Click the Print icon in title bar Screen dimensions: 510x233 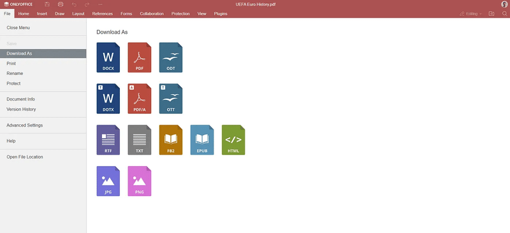coord(60,4)
